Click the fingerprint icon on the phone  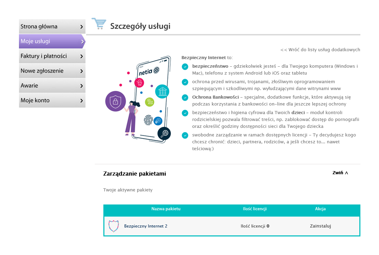pyautogui.click(x=148, y=120)
